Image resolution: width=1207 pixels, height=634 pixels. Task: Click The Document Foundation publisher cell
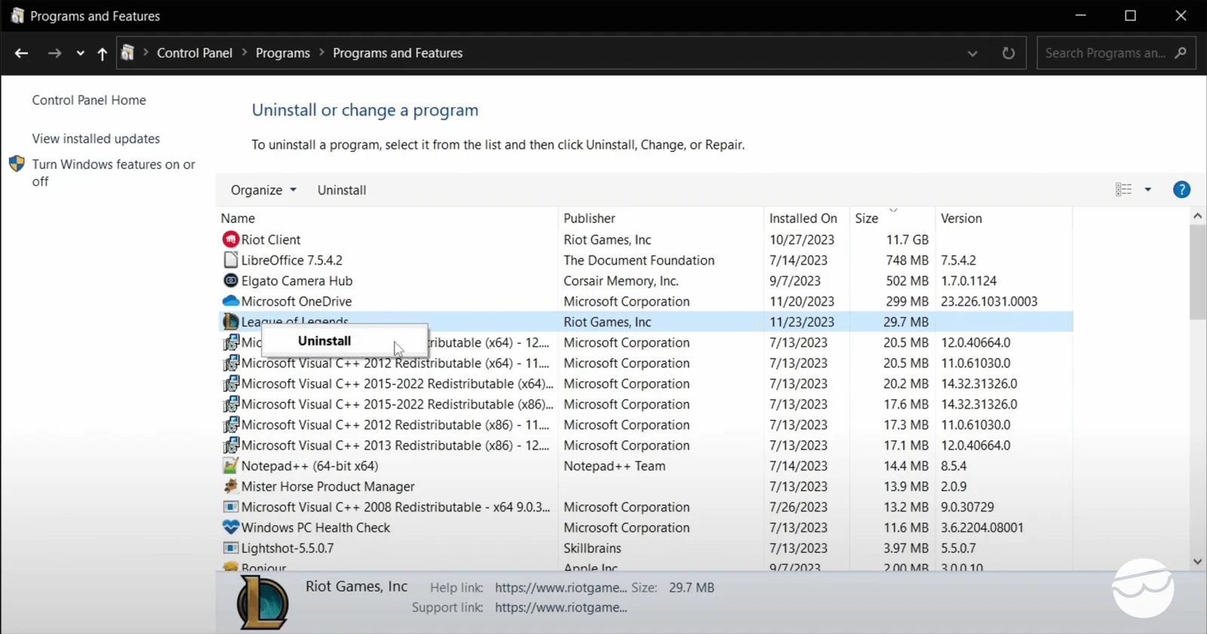point(639,260)
